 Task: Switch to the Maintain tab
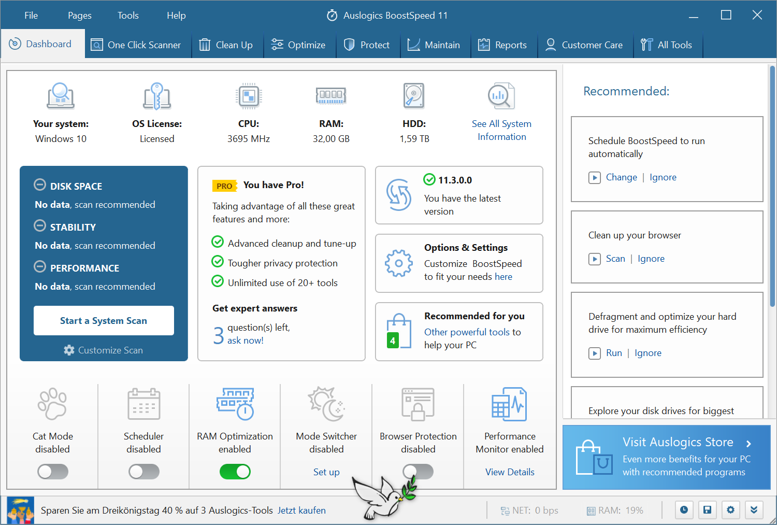point(434,45)
